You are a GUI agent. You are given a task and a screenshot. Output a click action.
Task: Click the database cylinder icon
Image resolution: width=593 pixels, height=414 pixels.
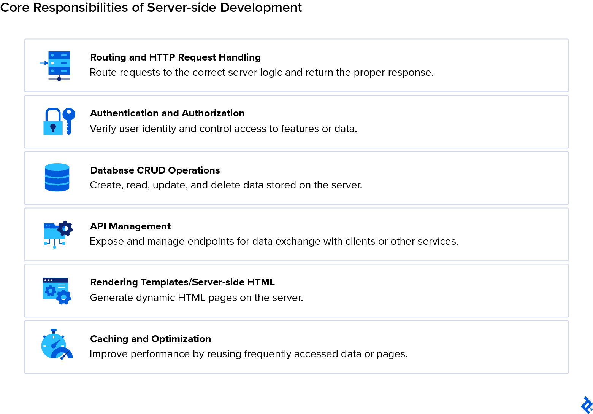click(57, 178)
